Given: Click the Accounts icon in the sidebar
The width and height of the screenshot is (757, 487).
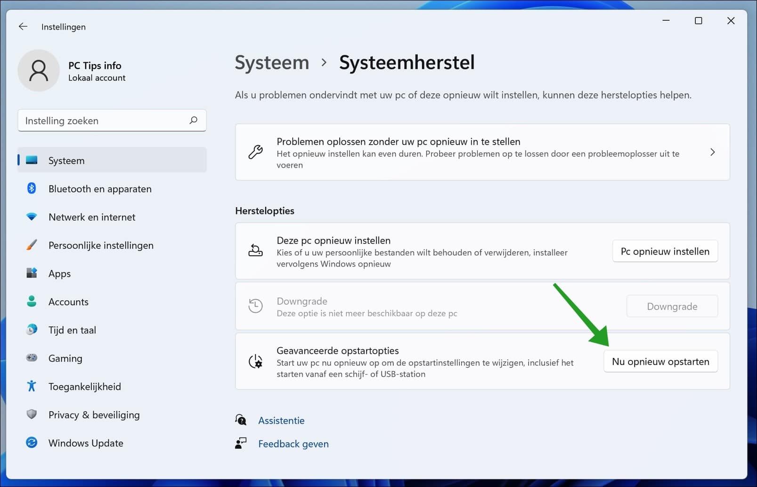Looking at the screenshot, I should point(31,301).
